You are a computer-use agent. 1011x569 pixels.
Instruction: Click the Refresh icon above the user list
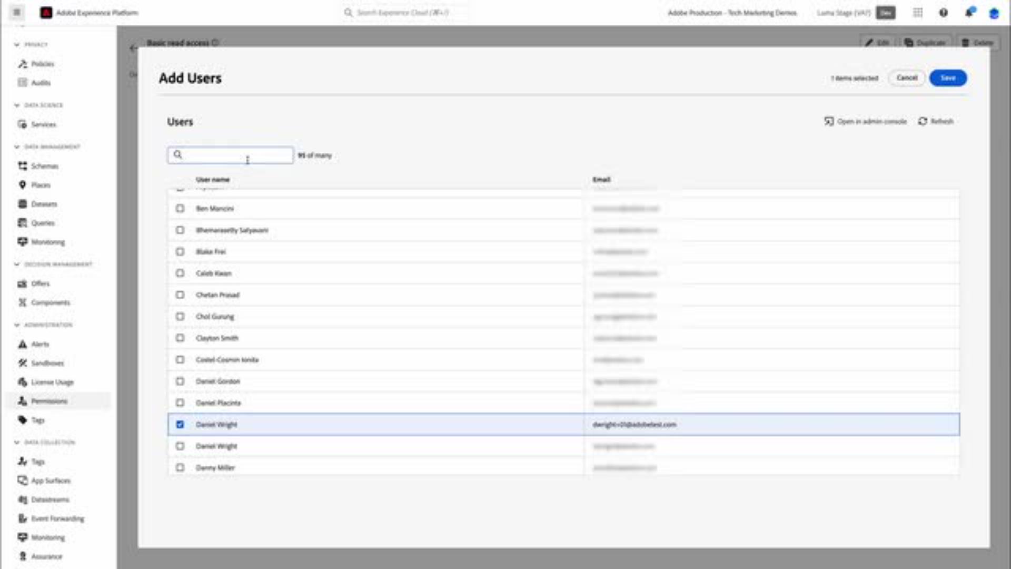click(923, 121)
